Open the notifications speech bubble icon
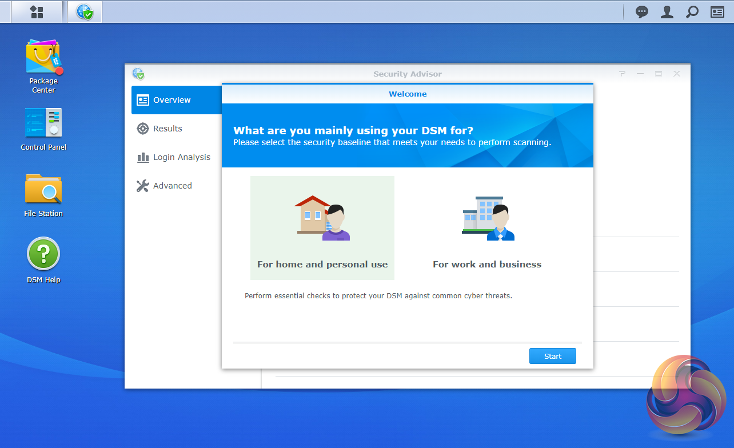This screenshot has height=448, width=734. pos(642,12)
